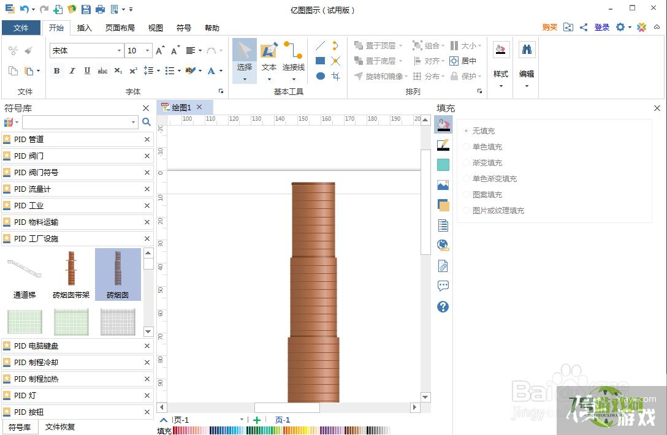Pick a dark blue swatch from color bar
The image size is (667, 435).
(212, 430)
